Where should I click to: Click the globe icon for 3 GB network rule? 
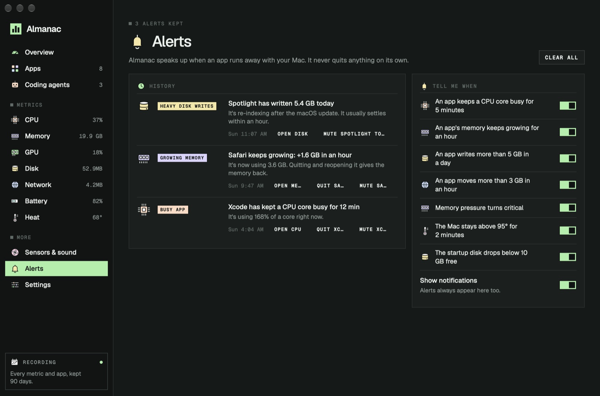tap(425, 185)
